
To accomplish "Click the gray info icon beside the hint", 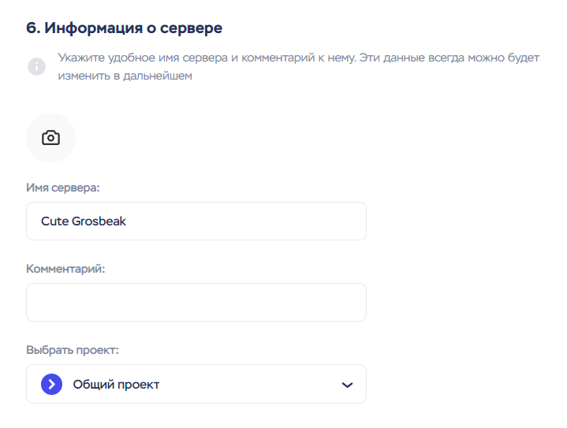I will pyautogui.click(x=36, y=67).
